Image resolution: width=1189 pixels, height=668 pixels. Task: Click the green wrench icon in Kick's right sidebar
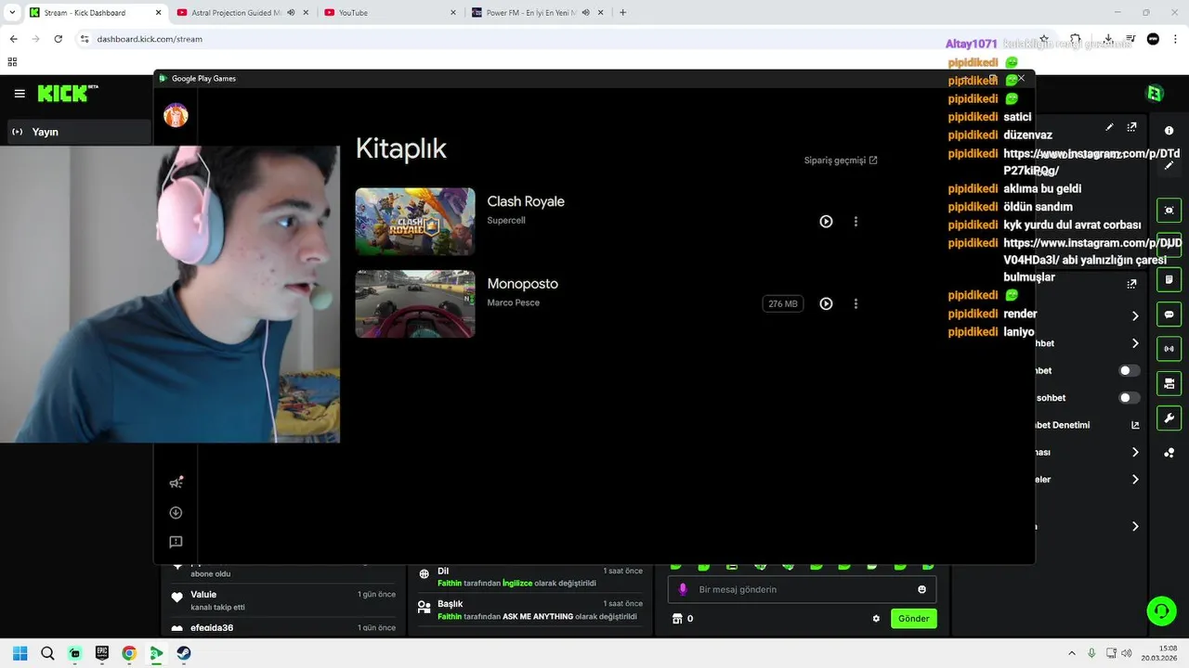pos(1169,417)
